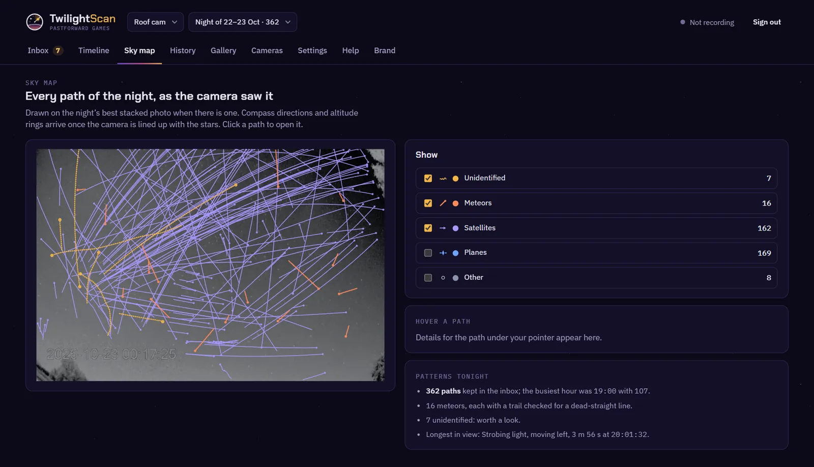Uncheck the Meteors checkbox
This screenshot has height=467, width=814.
click(x=428, y=203)
